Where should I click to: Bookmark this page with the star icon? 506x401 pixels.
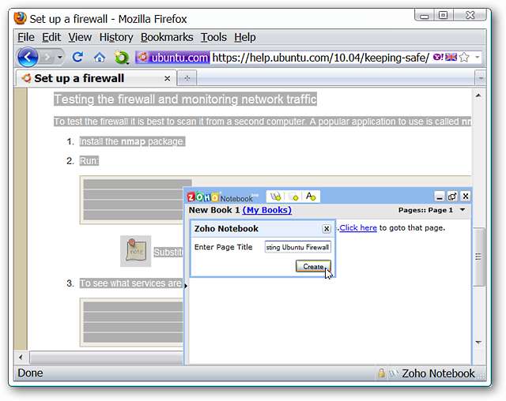464,58
